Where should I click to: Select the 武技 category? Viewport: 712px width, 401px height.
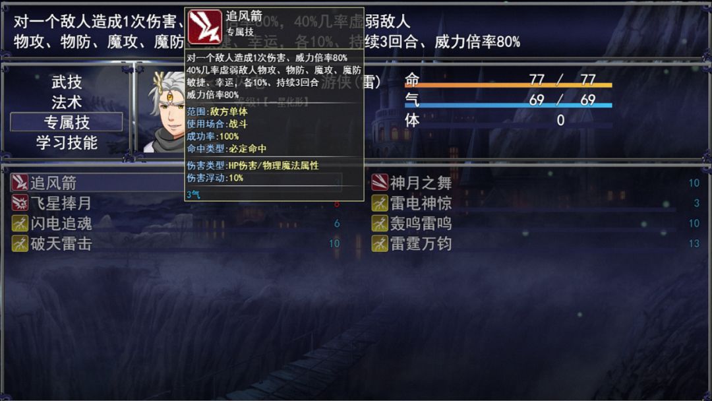67,82
